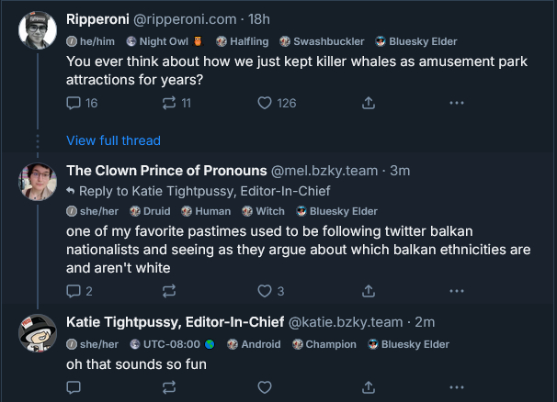Image resolution: width=557 pixels, height=402 pixels.
Task: Repost Katie's "oh that sounds so fun" post
Action: [169, 387]
